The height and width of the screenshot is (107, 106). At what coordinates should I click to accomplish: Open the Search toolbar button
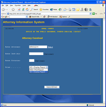pyautogui.click(x=34, y=9)
